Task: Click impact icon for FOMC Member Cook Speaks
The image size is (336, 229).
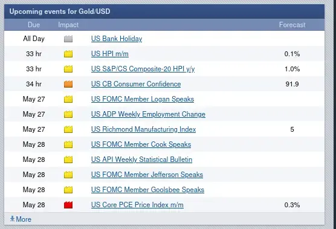Action: pos(68,144)
